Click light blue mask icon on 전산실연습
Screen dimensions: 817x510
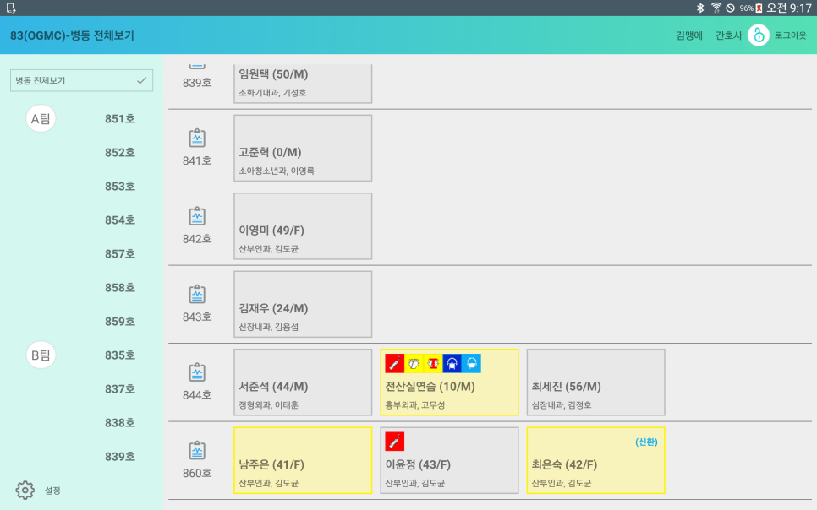pyautogui.click(x=471, y=363)
